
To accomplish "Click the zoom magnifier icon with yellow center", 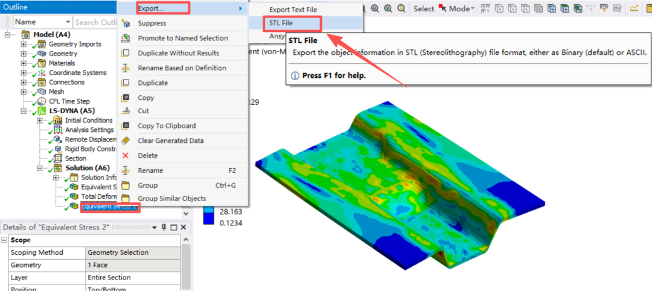I will click(401, 8).
